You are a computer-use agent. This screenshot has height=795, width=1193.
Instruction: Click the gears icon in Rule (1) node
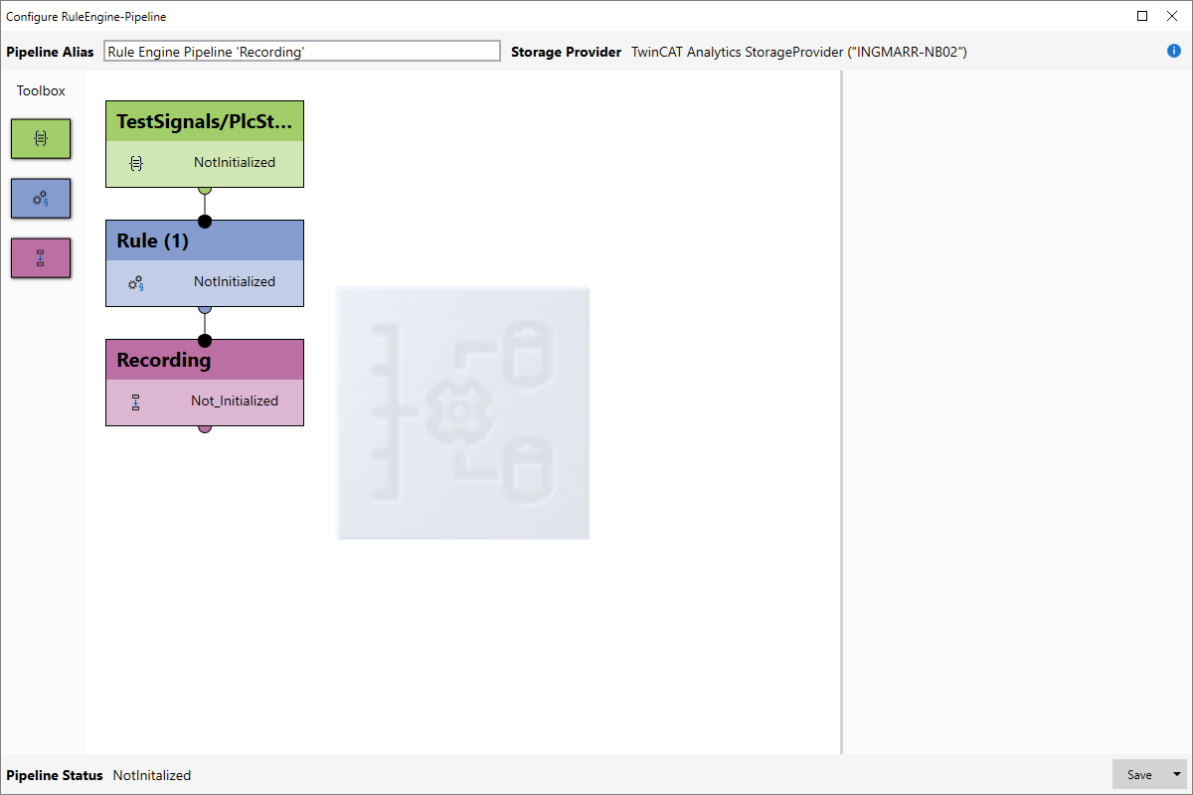pos(136,283)
